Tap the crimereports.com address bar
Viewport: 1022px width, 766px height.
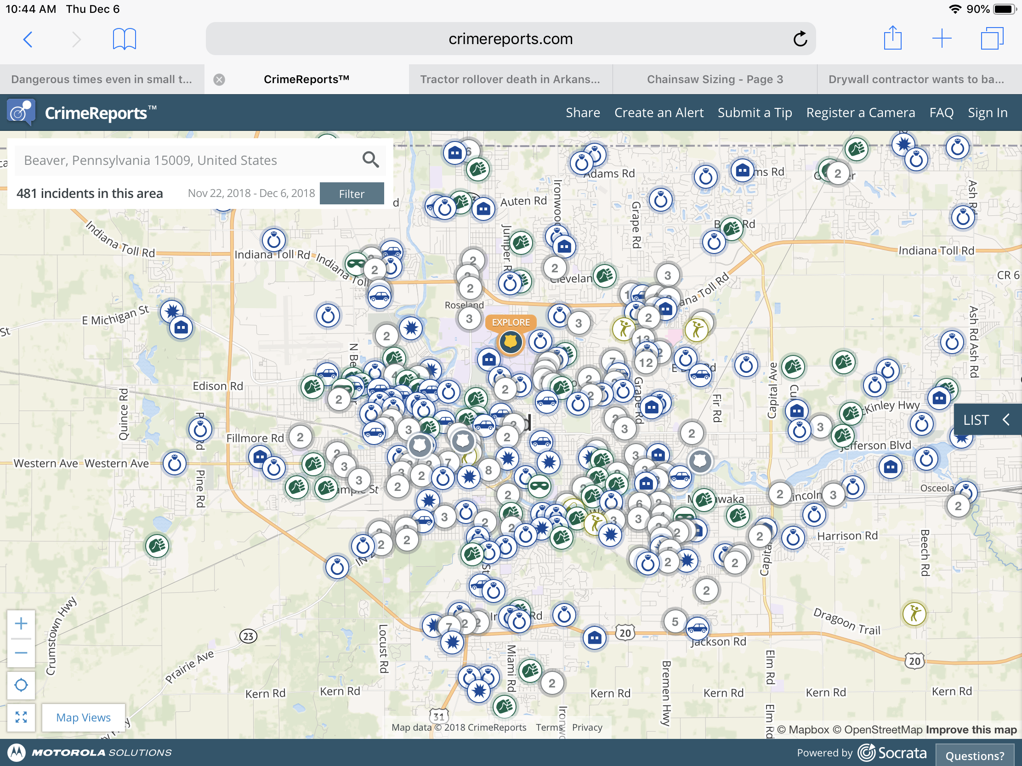coord(510,39)
